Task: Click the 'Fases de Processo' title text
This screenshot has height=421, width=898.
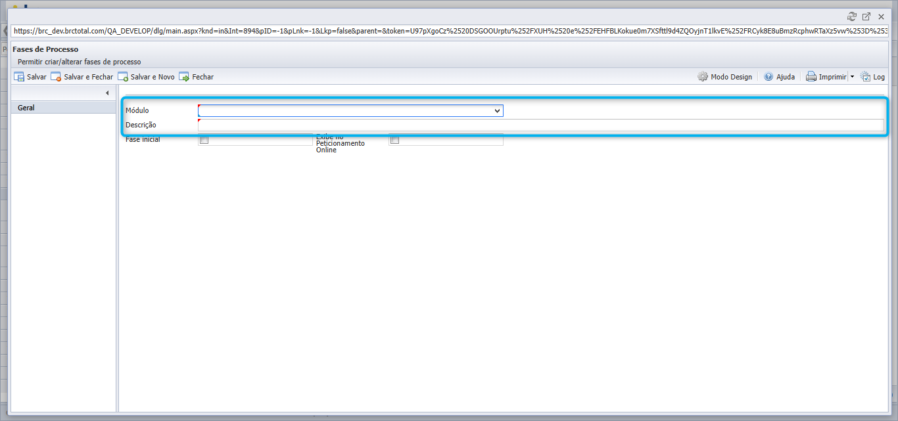Action: point(45,49)
